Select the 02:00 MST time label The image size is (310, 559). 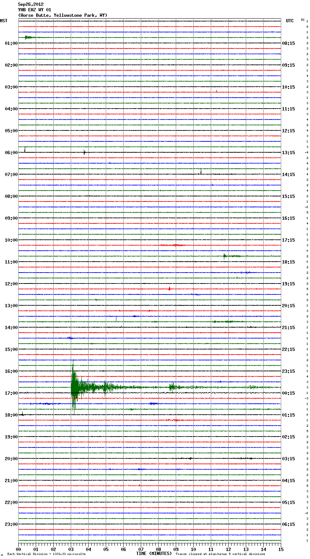(x=11, y=65)
